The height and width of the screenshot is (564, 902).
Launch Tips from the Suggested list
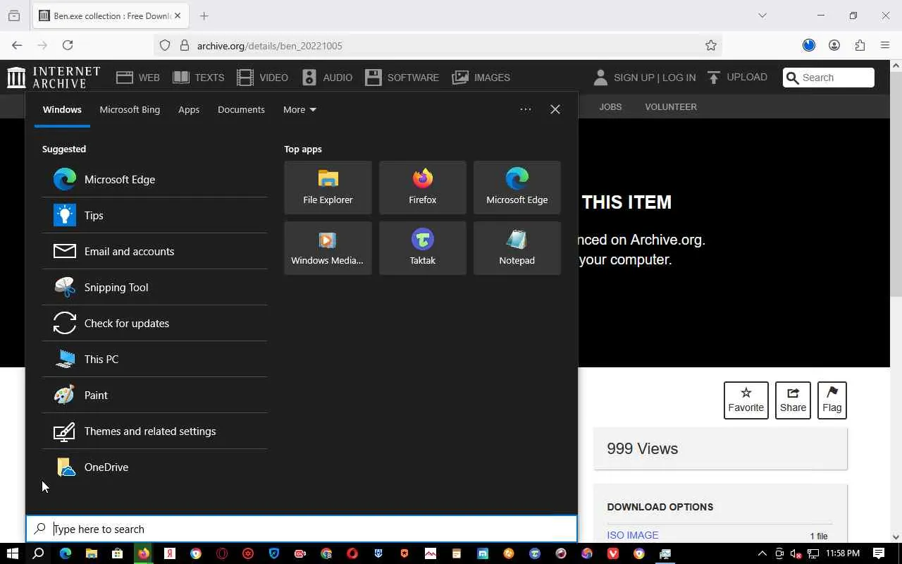(154, 215)
